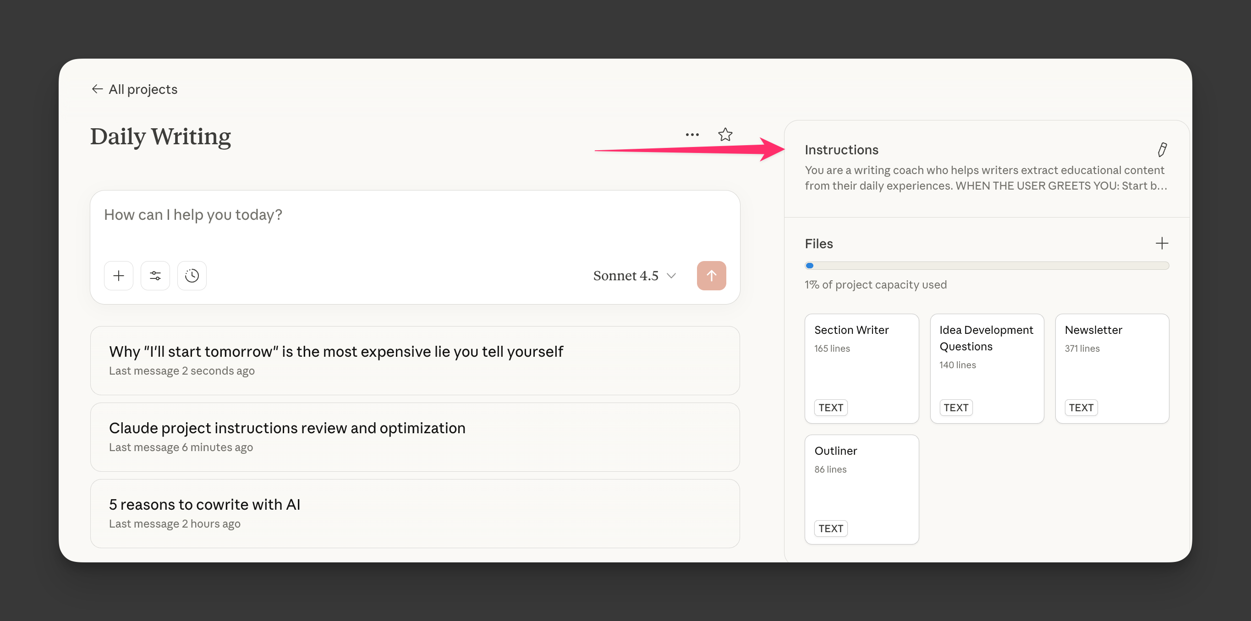The width and height of the screenshot is (1251, 621).
Task: Open Claude project instructions review chat
Action: 414,436
